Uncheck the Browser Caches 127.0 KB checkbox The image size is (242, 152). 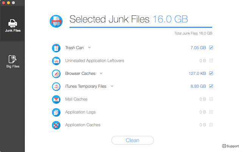coord(211,73)
